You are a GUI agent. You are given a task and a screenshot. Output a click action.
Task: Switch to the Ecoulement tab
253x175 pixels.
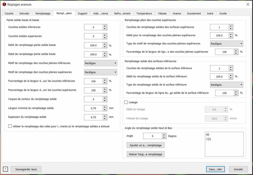[194, 13]
